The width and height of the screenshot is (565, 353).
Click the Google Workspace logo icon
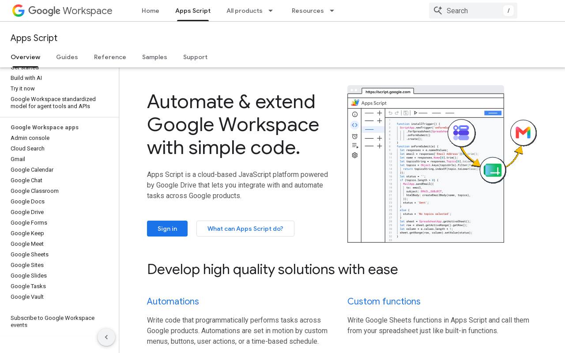coord(19,11)
